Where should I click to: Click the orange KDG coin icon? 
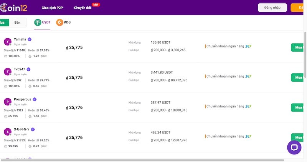pyautogui.click(x=59, y=23)
